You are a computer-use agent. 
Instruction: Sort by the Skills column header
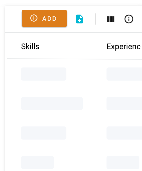tap(30, 47)
